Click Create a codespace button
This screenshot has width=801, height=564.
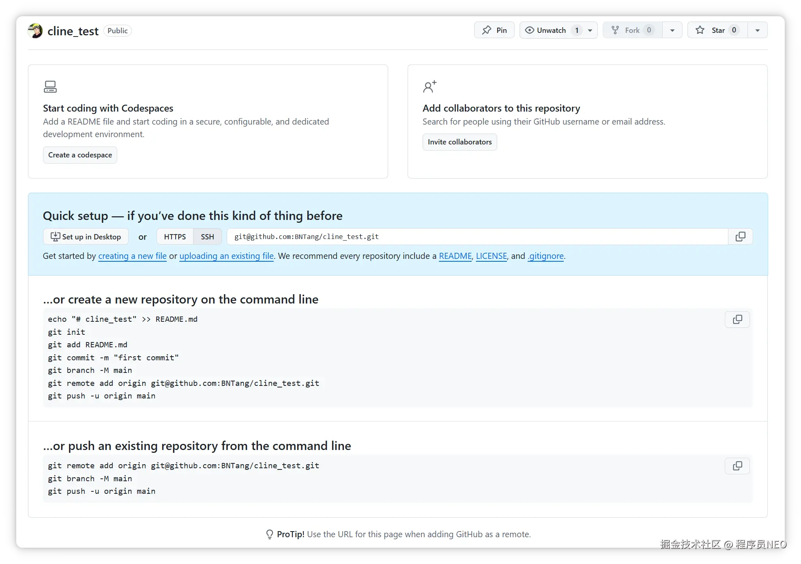tap(80, 155)
